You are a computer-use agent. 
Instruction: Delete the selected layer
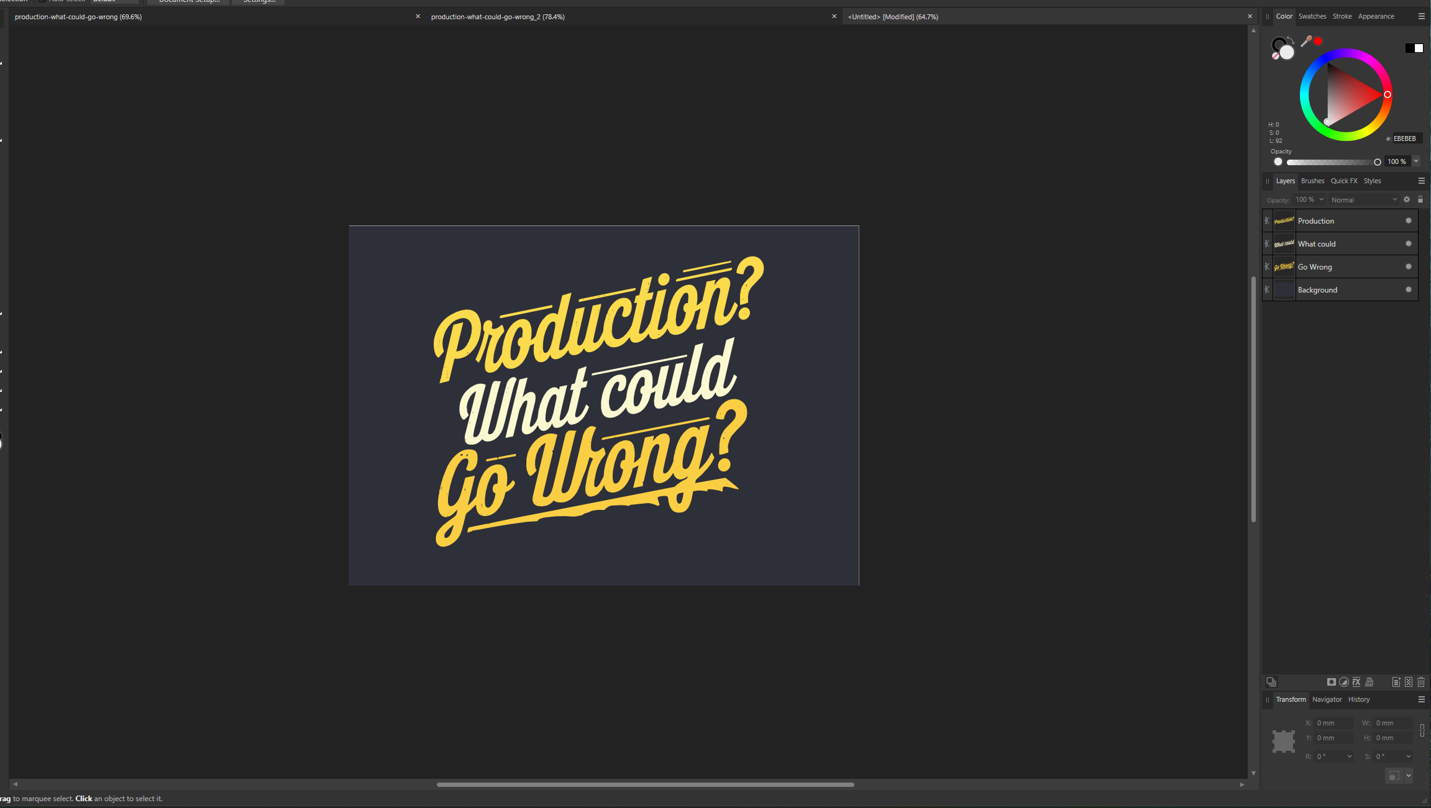click(1421, 682)
